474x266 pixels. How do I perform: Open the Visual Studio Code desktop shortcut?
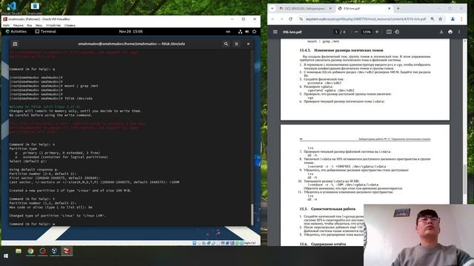click(12, 7)
